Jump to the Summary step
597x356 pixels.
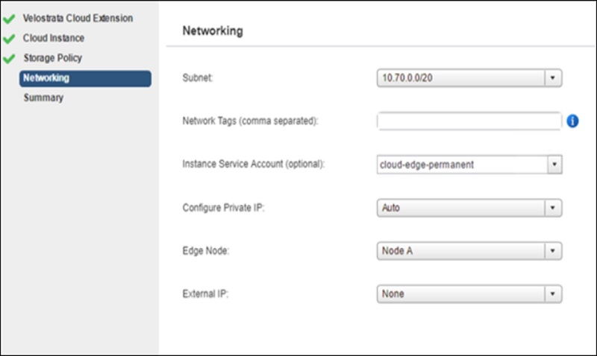click(43, 98)
